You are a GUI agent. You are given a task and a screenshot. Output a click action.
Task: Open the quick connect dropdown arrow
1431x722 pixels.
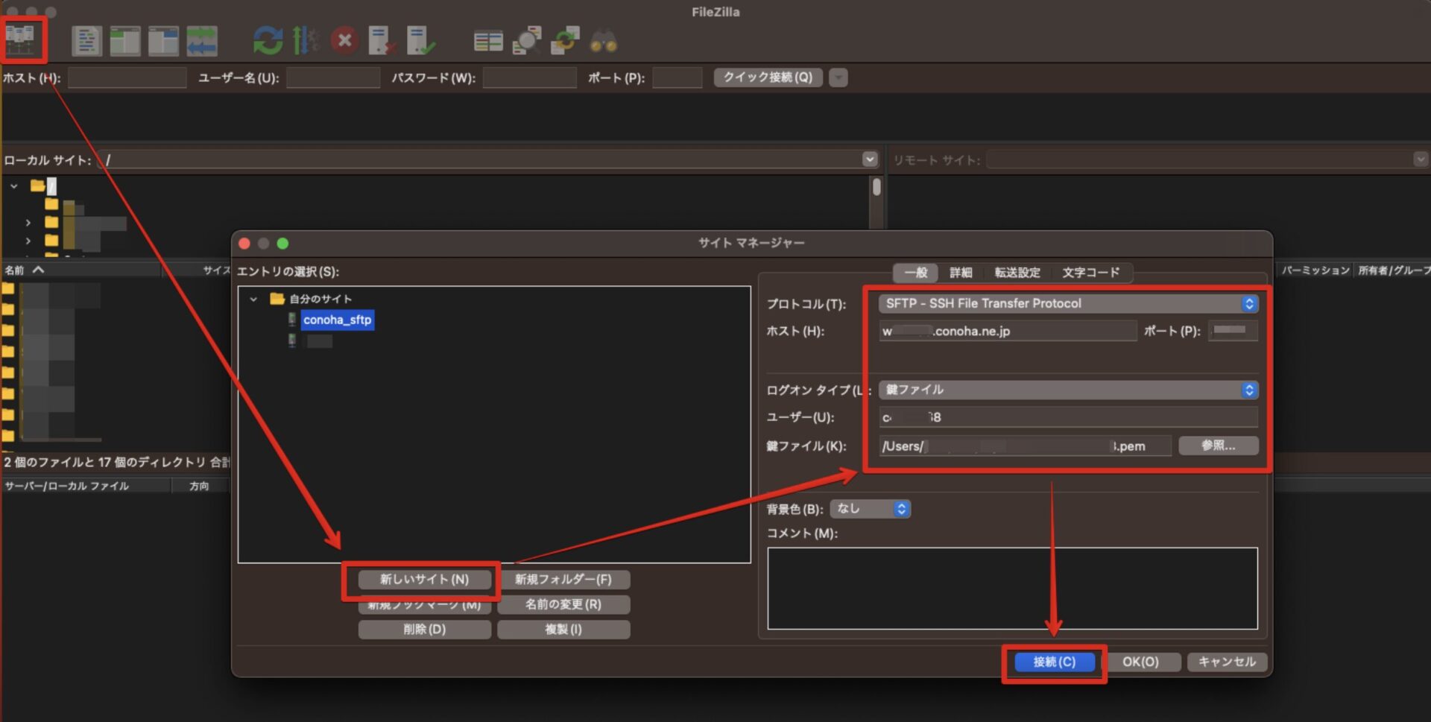(838, 77)
